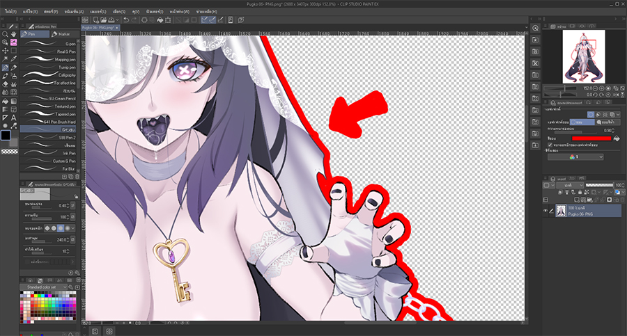Select the Fur Blur brush
627x336 pixels.
pyautogui.click(x=48, y=168)
